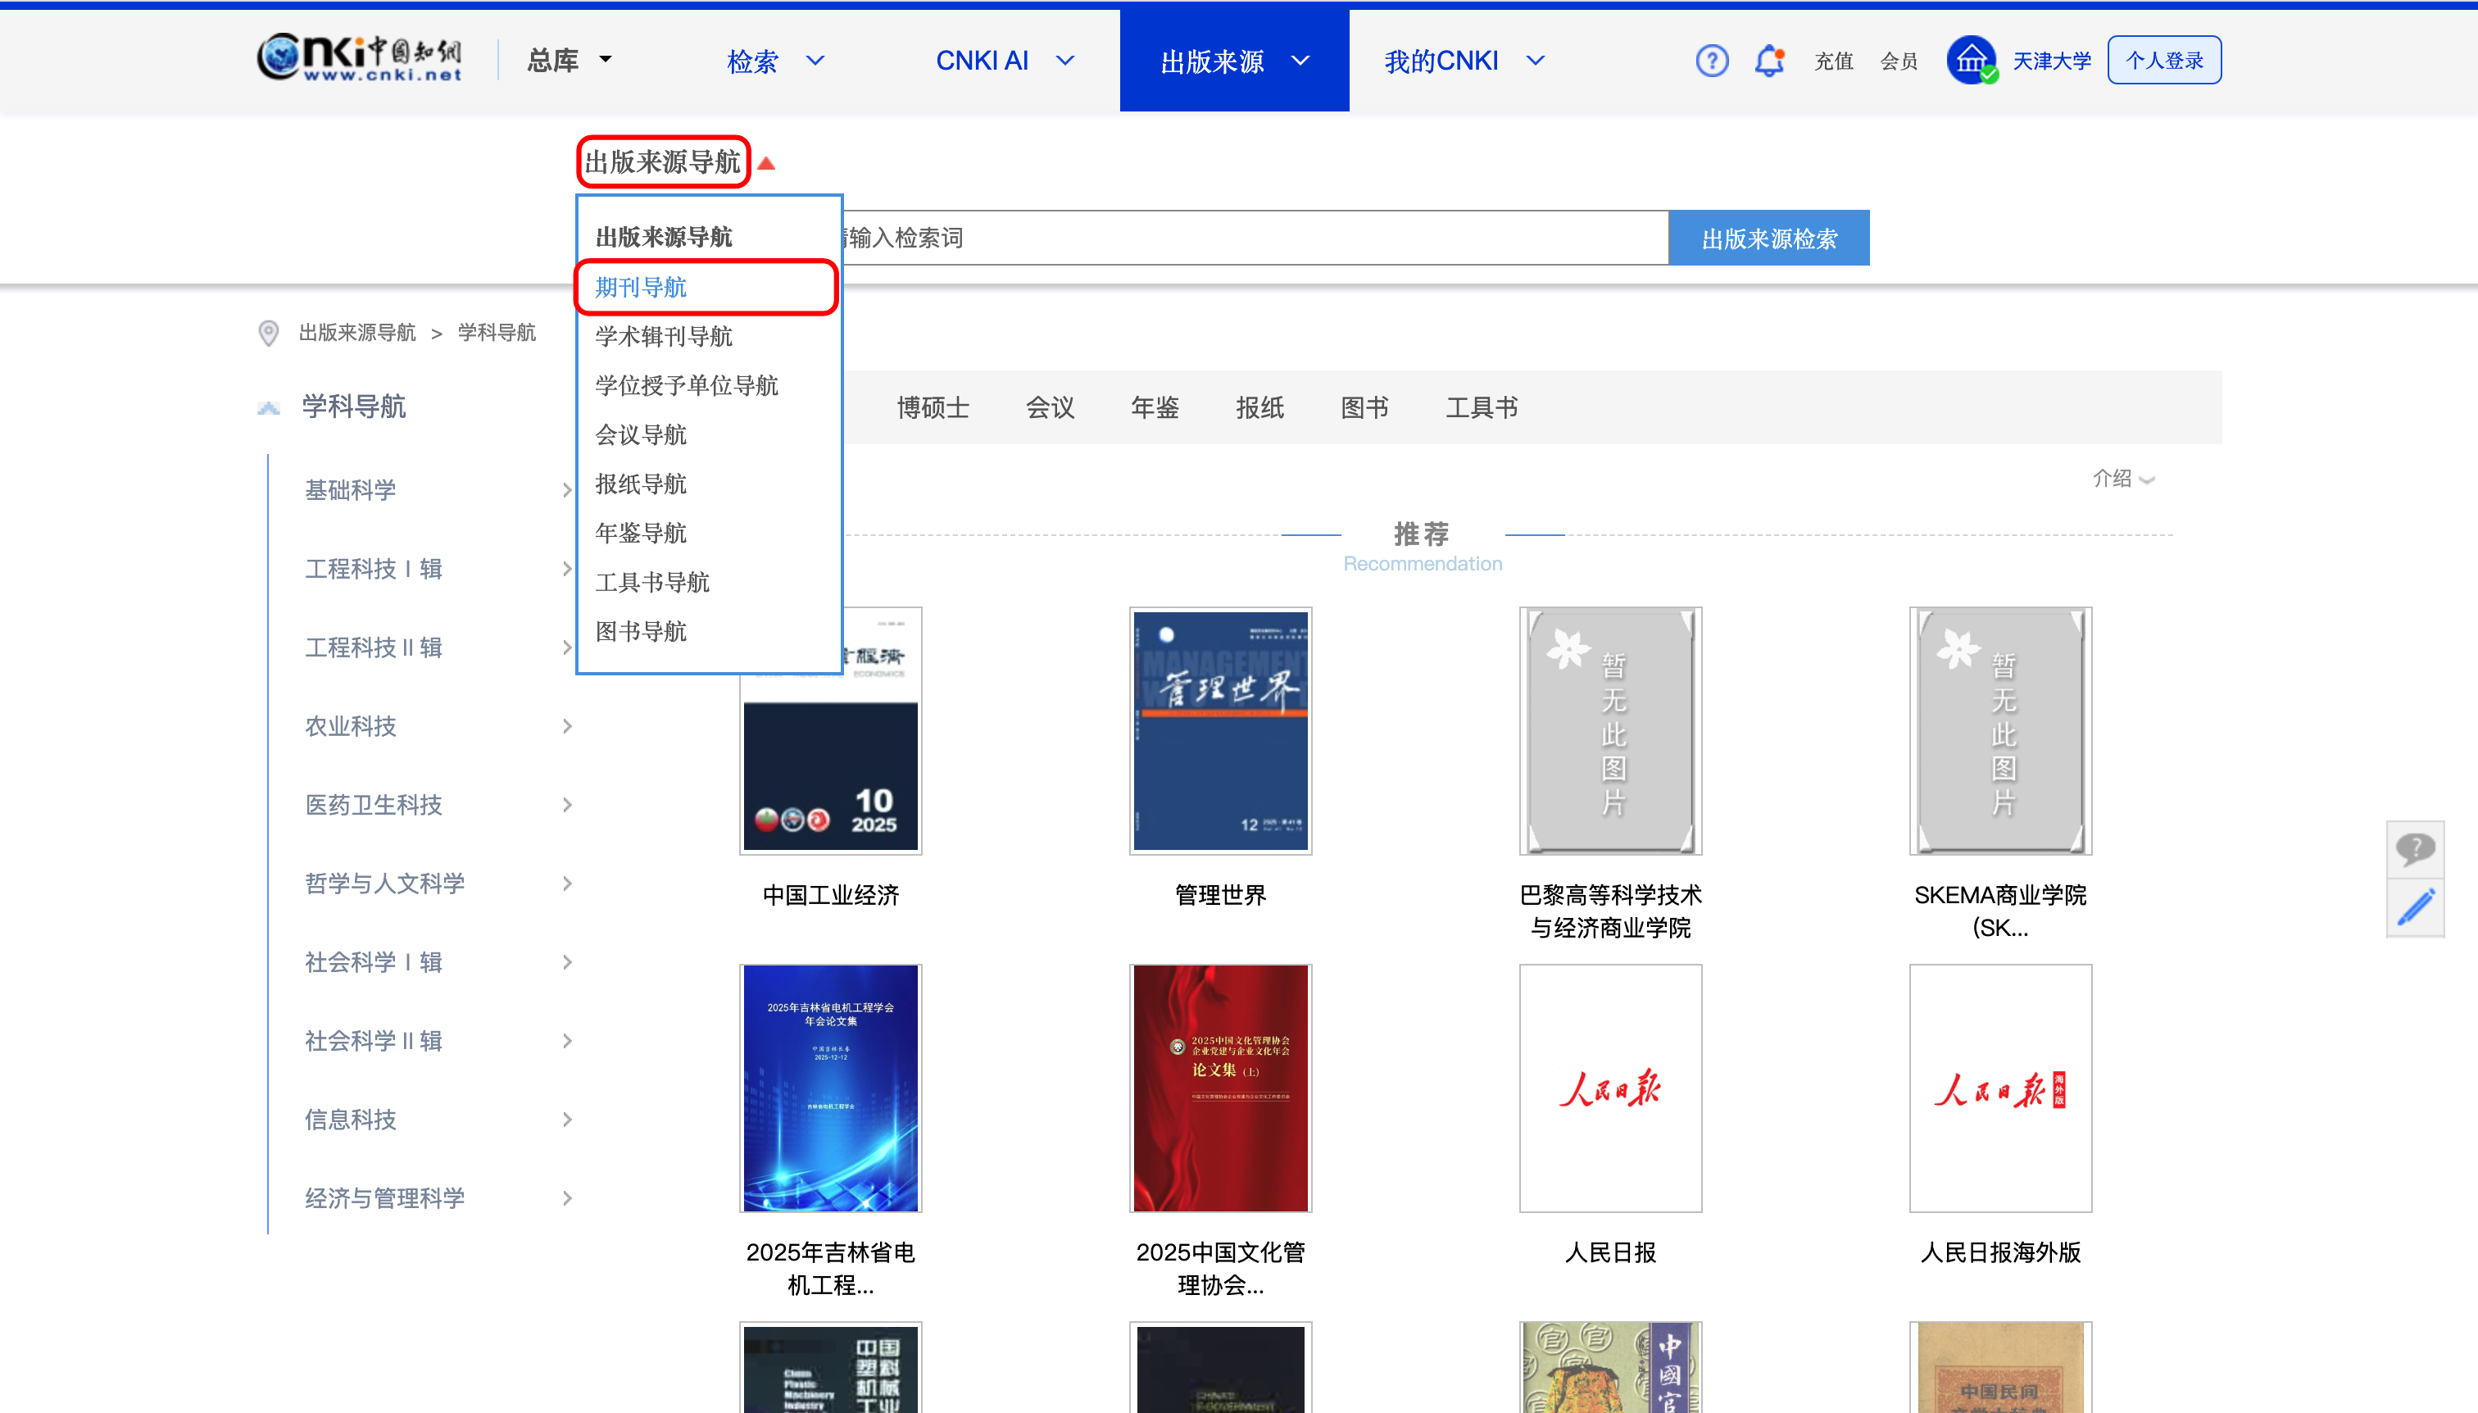Viewport: 2478px width, 1413px height.
Task: Collapse the 出版来源导航 red triangle
Action: [766, 163]
